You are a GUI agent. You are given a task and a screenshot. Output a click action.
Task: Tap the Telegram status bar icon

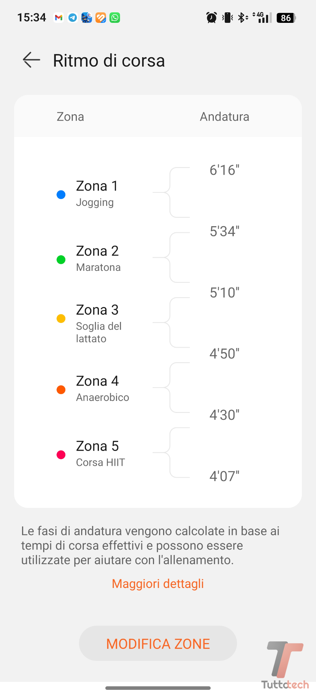tap(73, 17)
